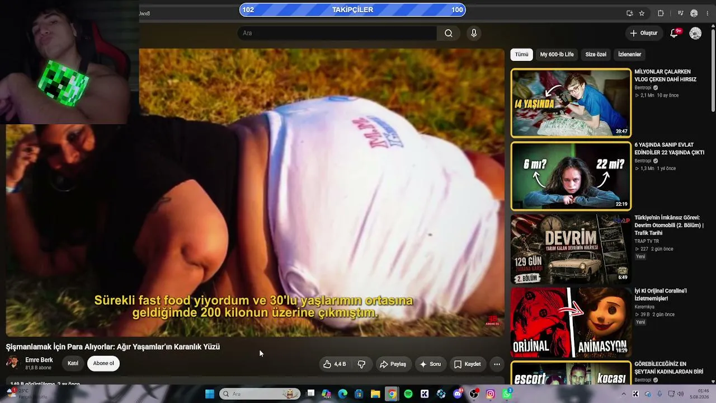Image resolution: width=716 pixels, height=403 pixels.
Task: Open Microsoft Edge from the taskbar
Action: pos(343,394)
